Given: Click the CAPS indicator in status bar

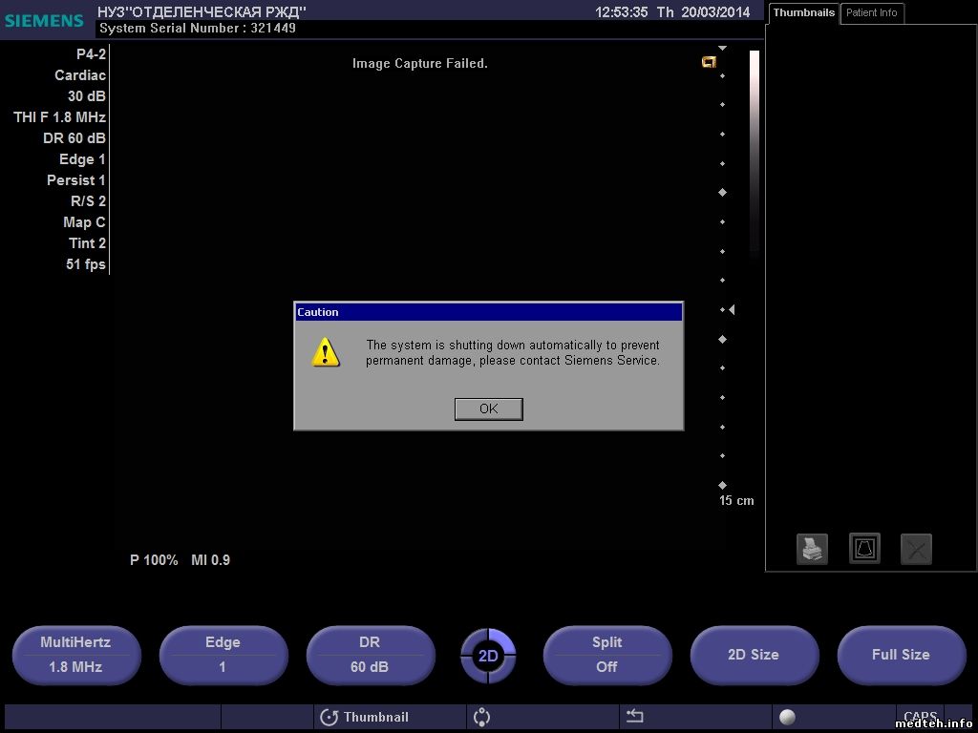Looking at the screenshot, I should point(920,717).
